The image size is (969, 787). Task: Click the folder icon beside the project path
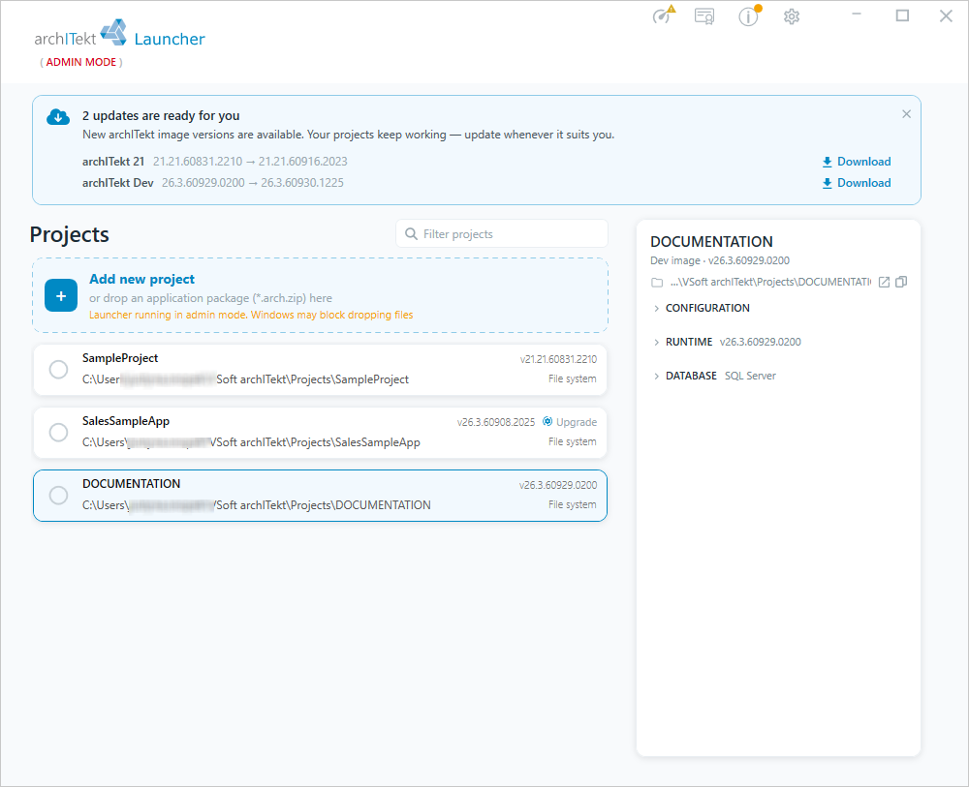point(657,283)
